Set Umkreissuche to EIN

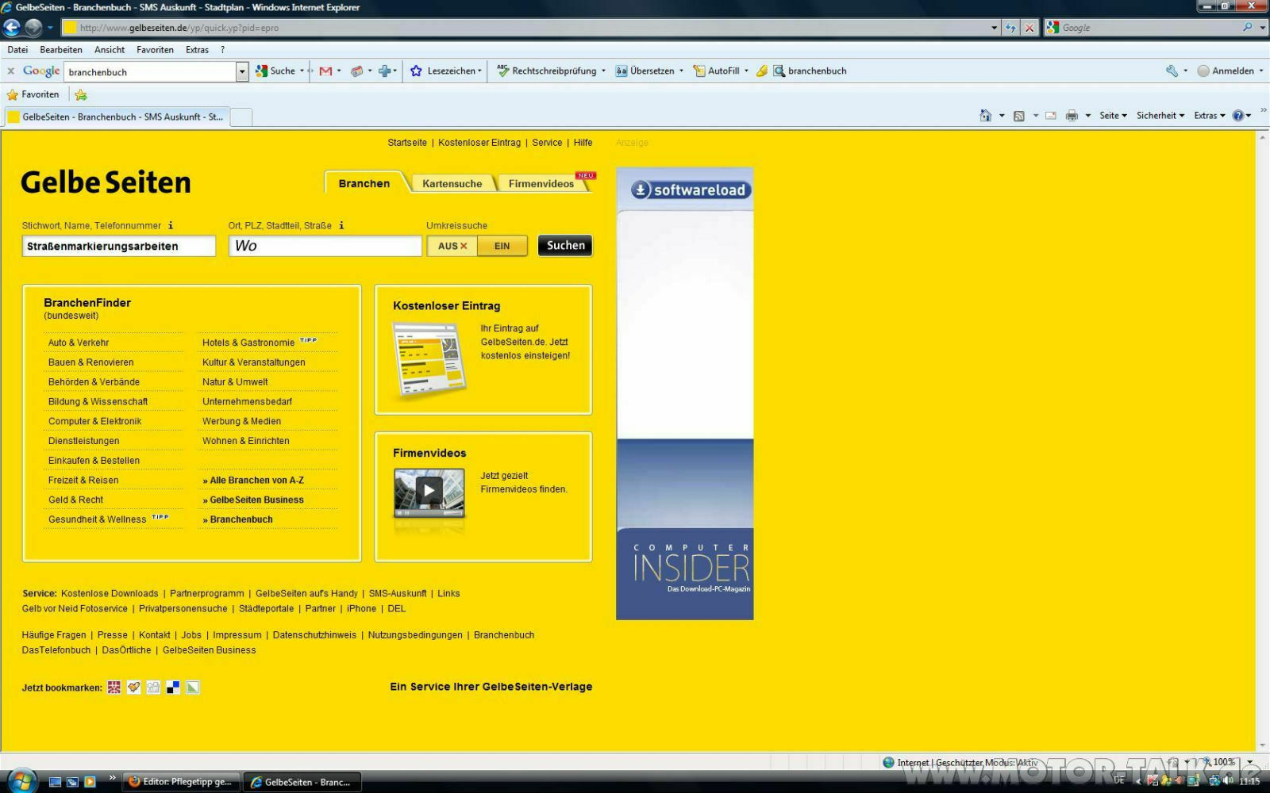502,246
